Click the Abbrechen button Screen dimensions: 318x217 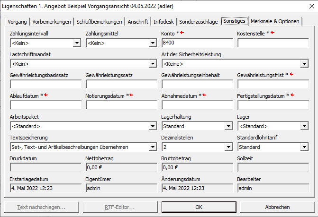point(277,207)
